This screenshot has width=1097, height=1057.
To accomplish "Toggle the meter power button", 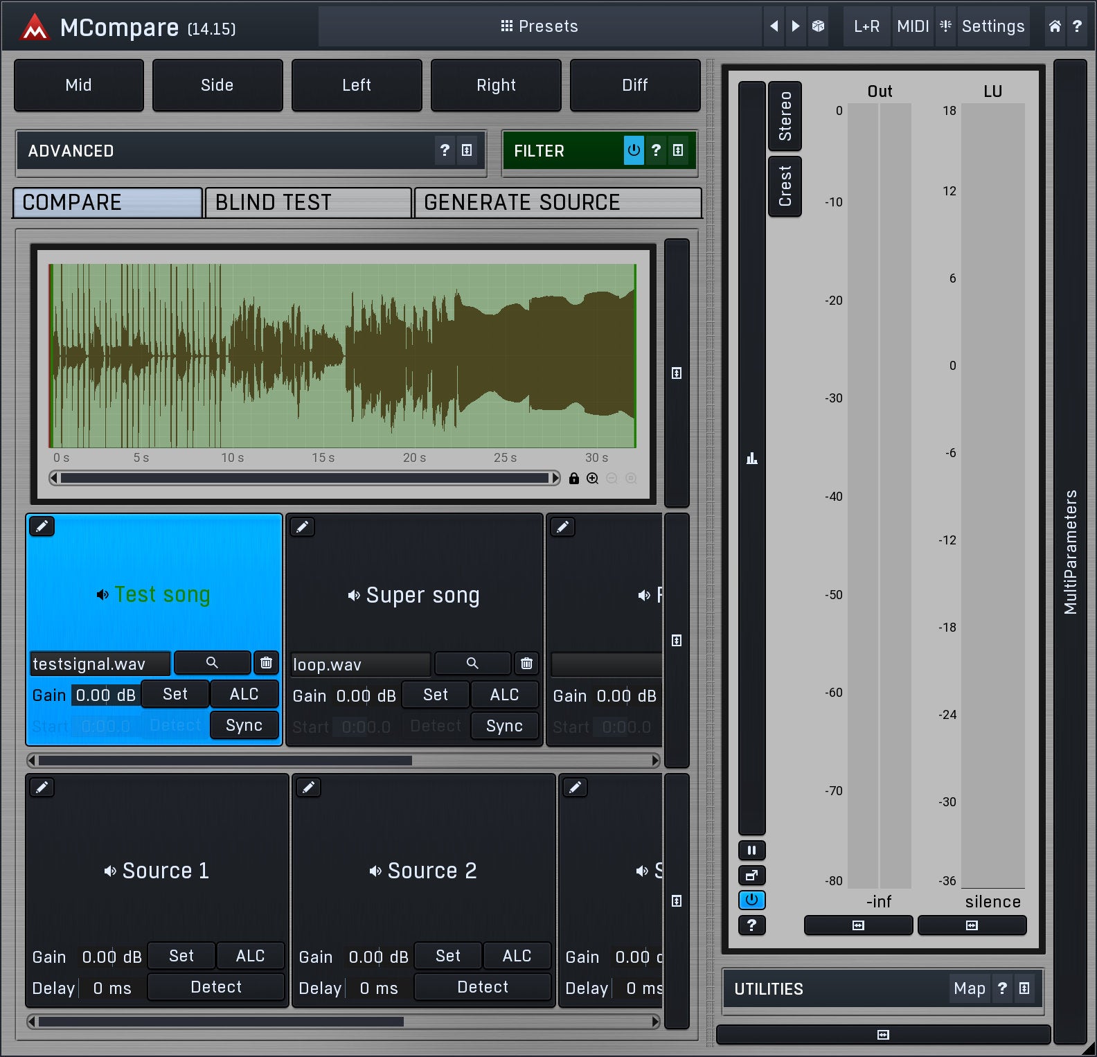I will click(x=751, y=900).
